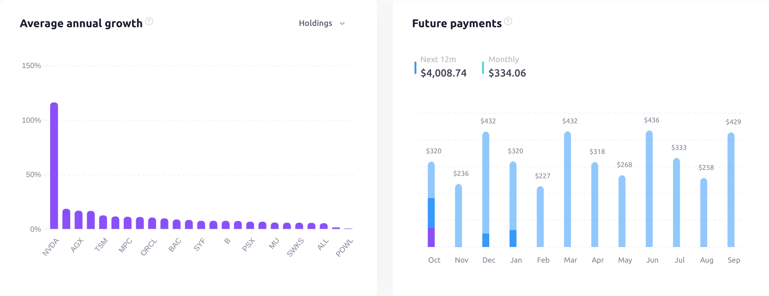Image resolution: width=769 pixels, height=296 pixels.
Task: Click the NVDA axis label
Action: [x=51, y=247]
